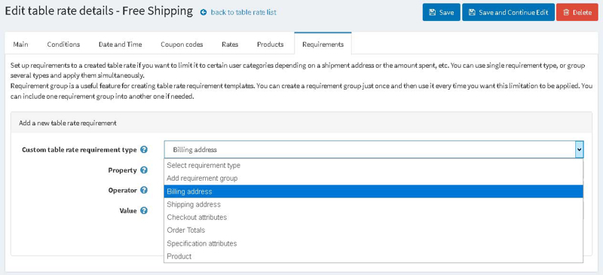Choose 'Add requirement group' option
This screenshot has width=603, height=275.
(373, 179)
